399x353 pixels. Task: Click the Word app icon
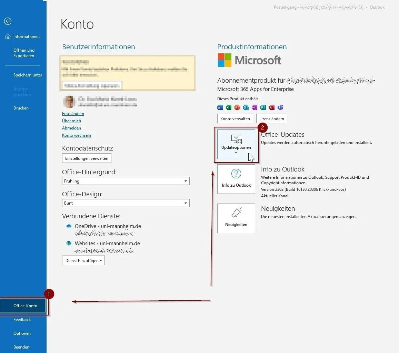220,107
